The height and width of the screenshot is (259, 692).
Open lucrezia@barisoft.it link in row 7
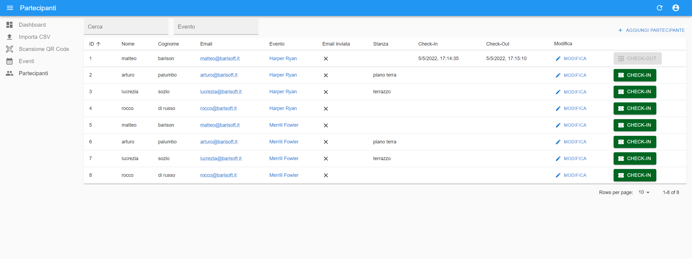click(x=221, y=158)
